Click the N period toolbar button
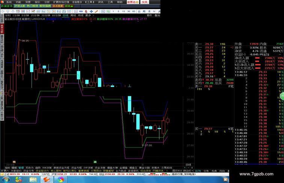The image size is (284, 183). 154,11
